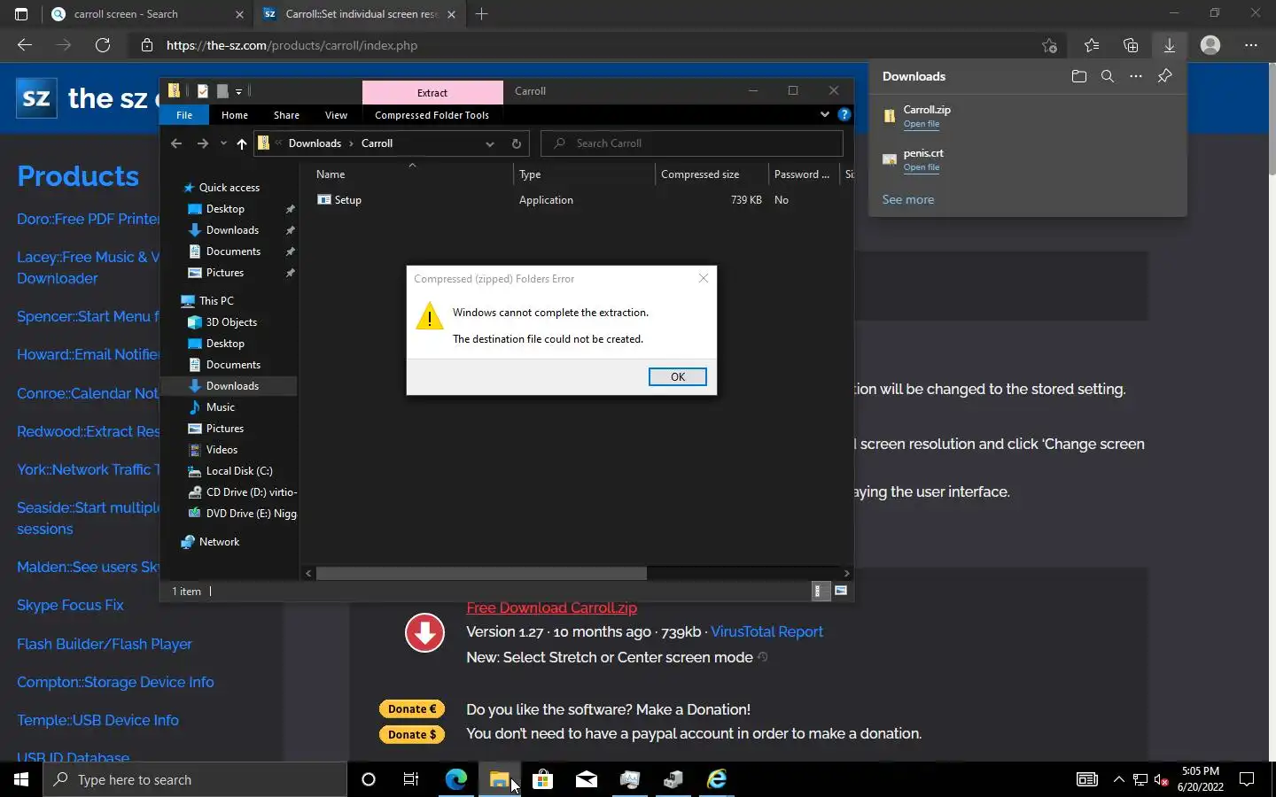Open a new browser tab
1276x797 pixels.
tap(481, 14)
